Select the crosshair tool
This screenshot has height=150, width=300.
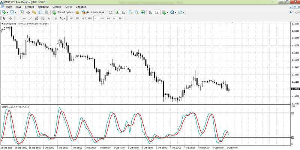tap(10, 18)
